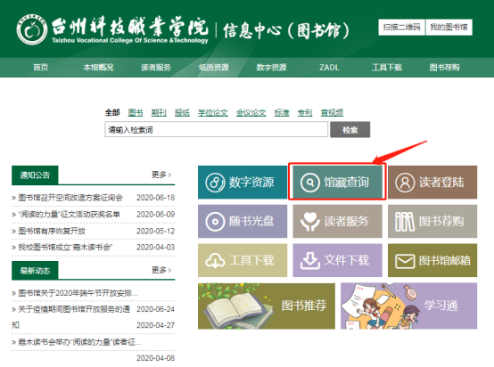Click the 馆藏查询 magnifier icon
Image resolution: width=494 pixels, height=367 pixels.
coord(310,183)
